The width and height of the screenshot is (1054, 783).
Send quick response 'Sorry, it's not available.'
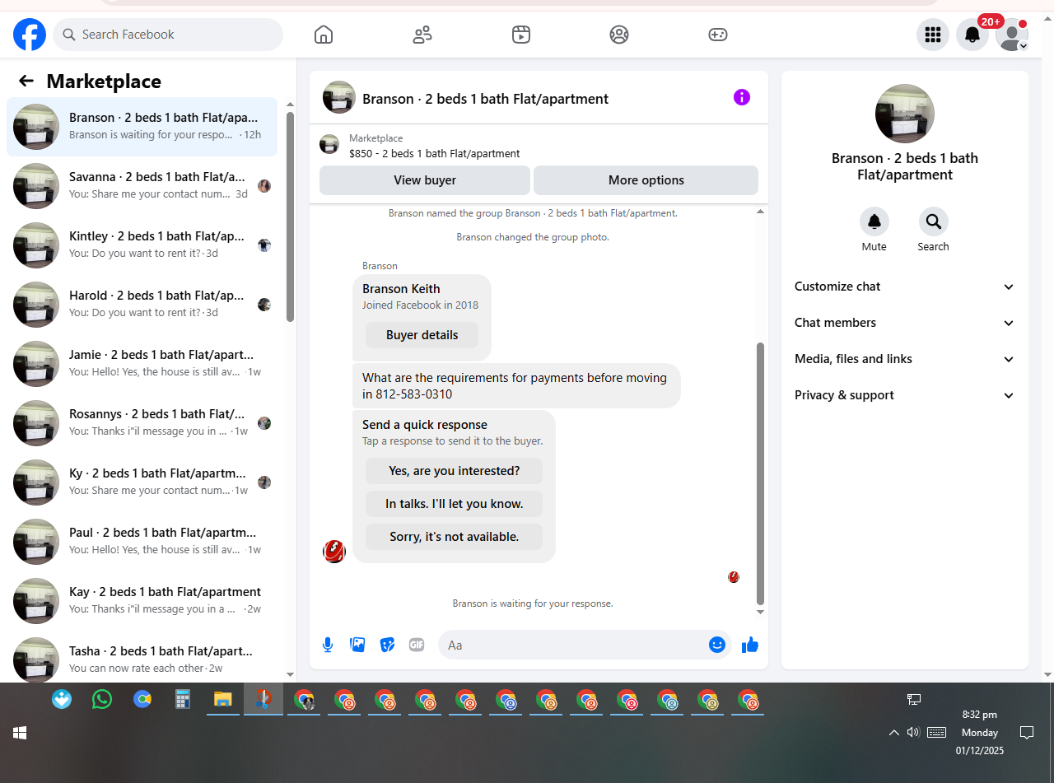(x=454, y=537)
